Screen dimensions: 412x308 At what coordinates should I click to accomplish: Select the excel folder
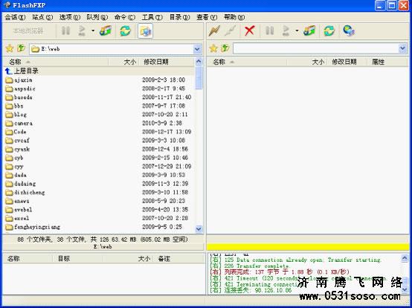tap(18, 218)
